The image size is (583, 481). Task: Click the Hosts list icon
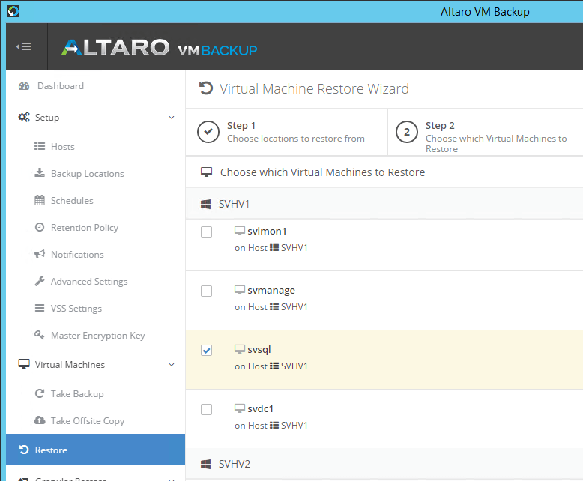tap(40, 146)
